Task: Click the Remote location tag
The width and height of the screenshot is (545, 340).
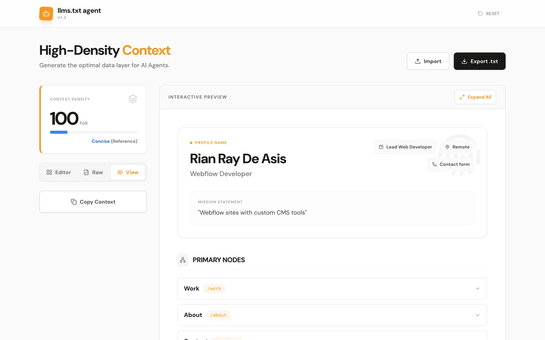Action: coord(457,147)
